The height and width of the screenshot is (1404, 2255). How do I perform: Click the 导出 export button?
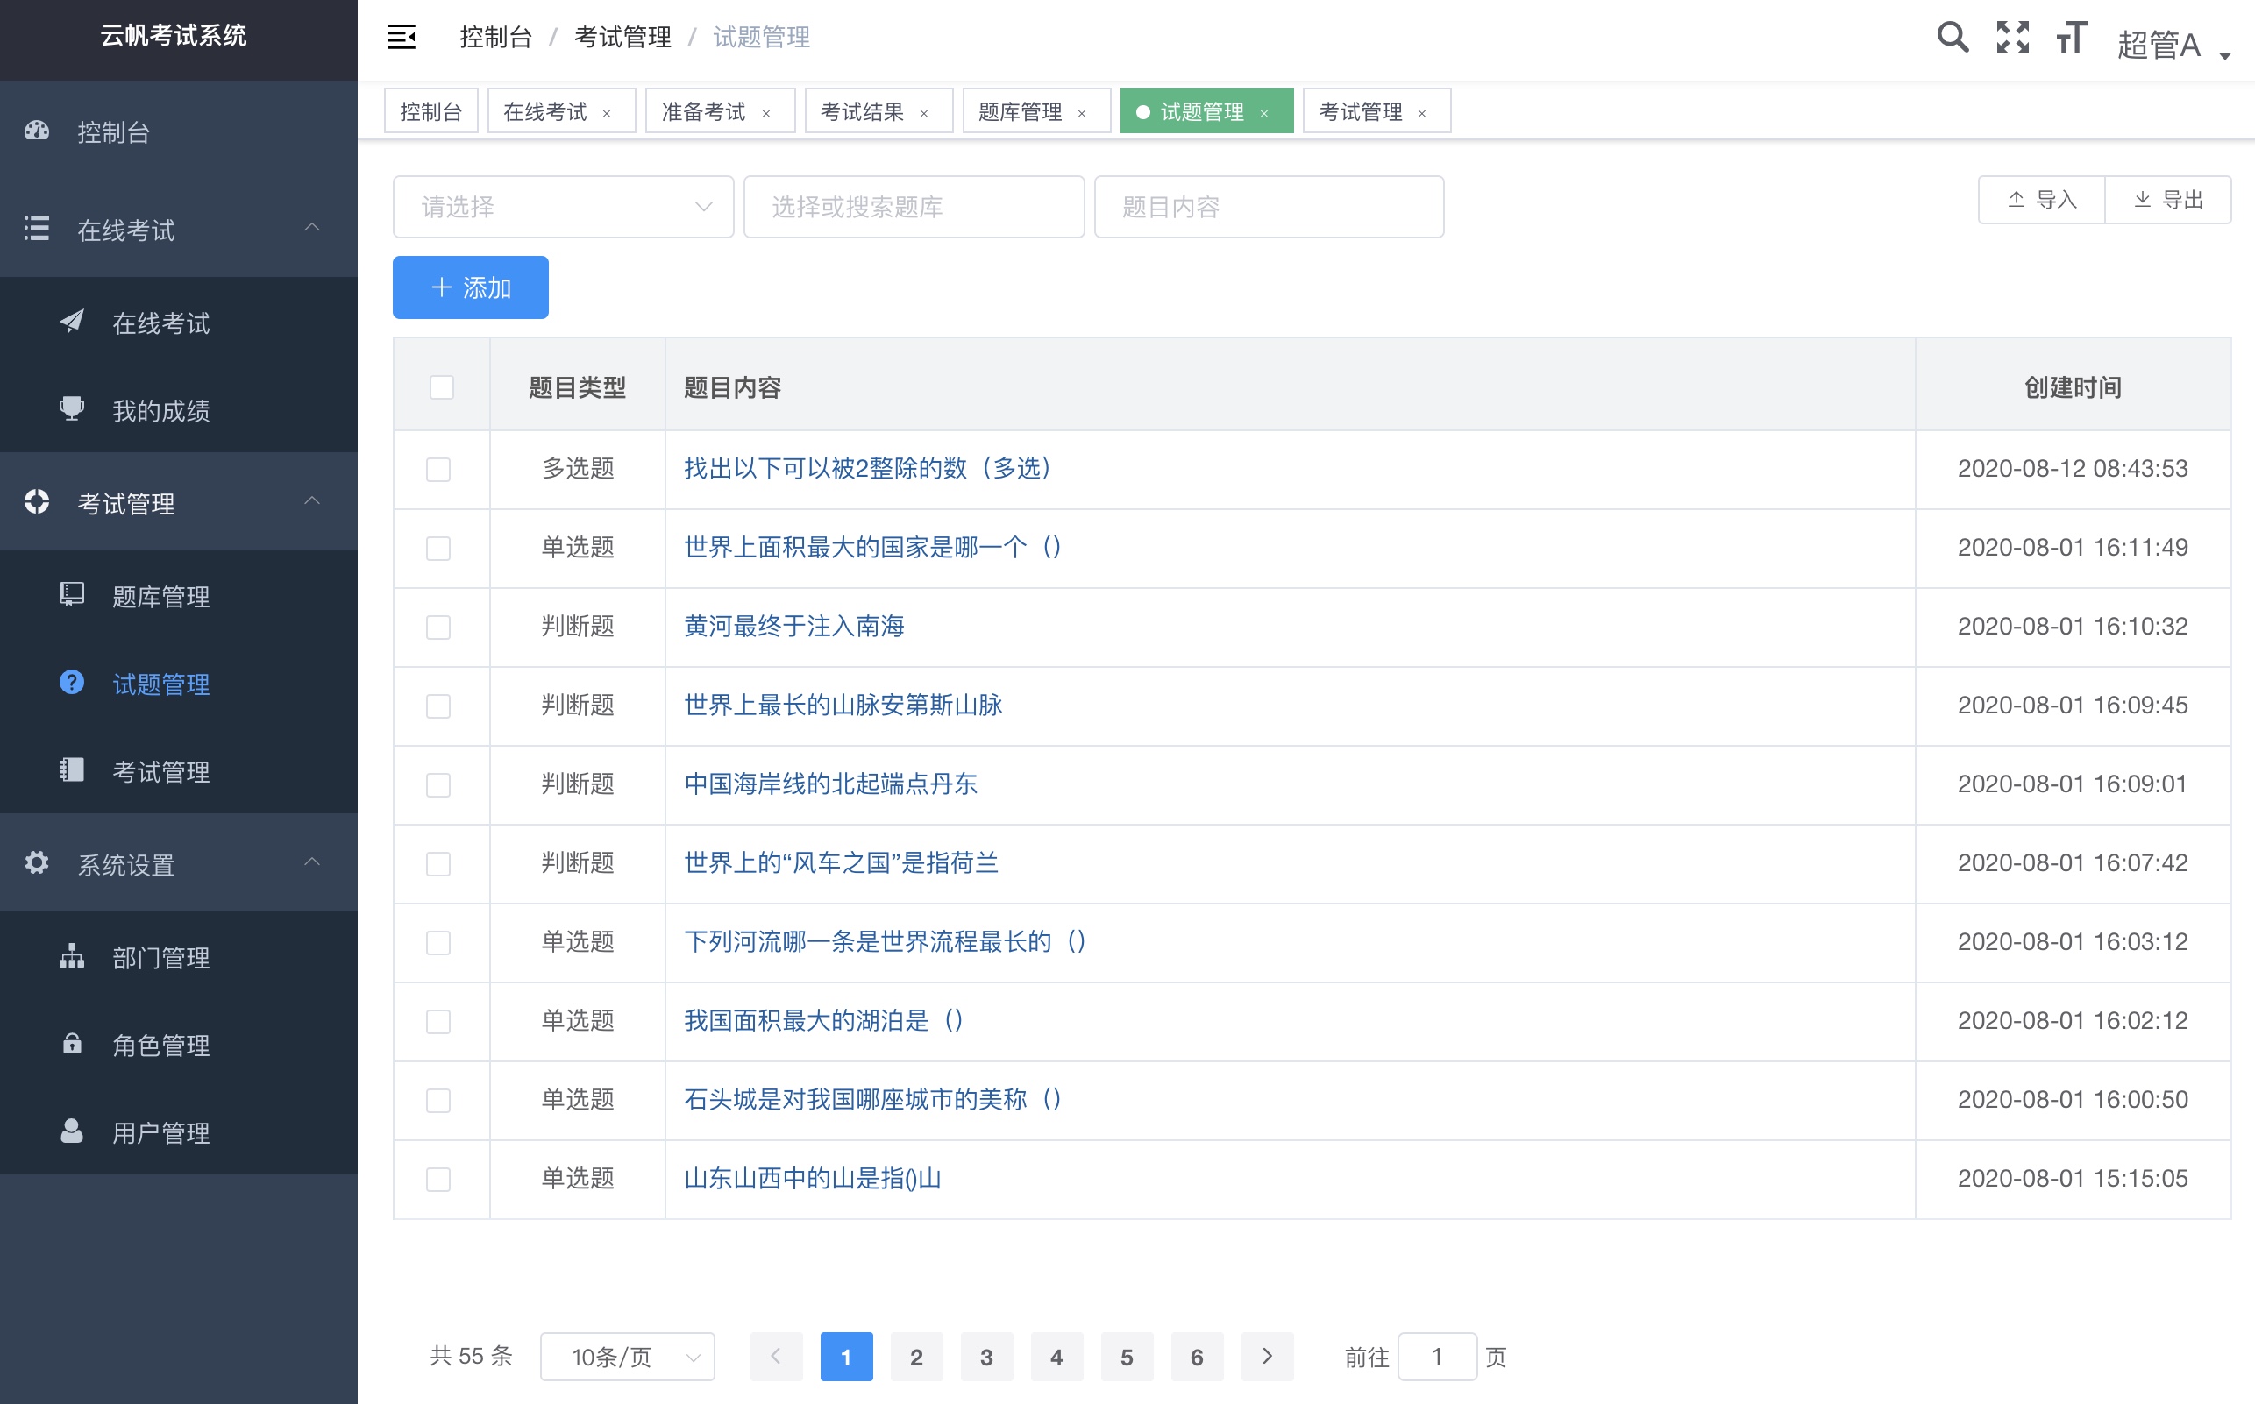(2167, 199)
